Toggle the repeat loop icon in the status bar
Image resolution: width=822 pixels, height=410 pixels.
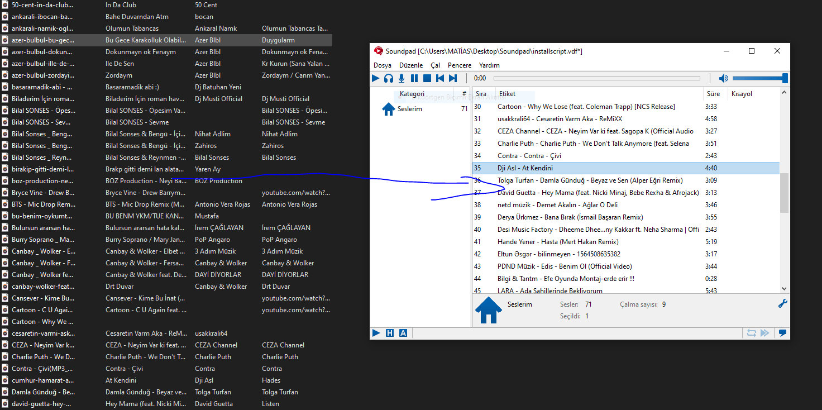tap(752, 333)
